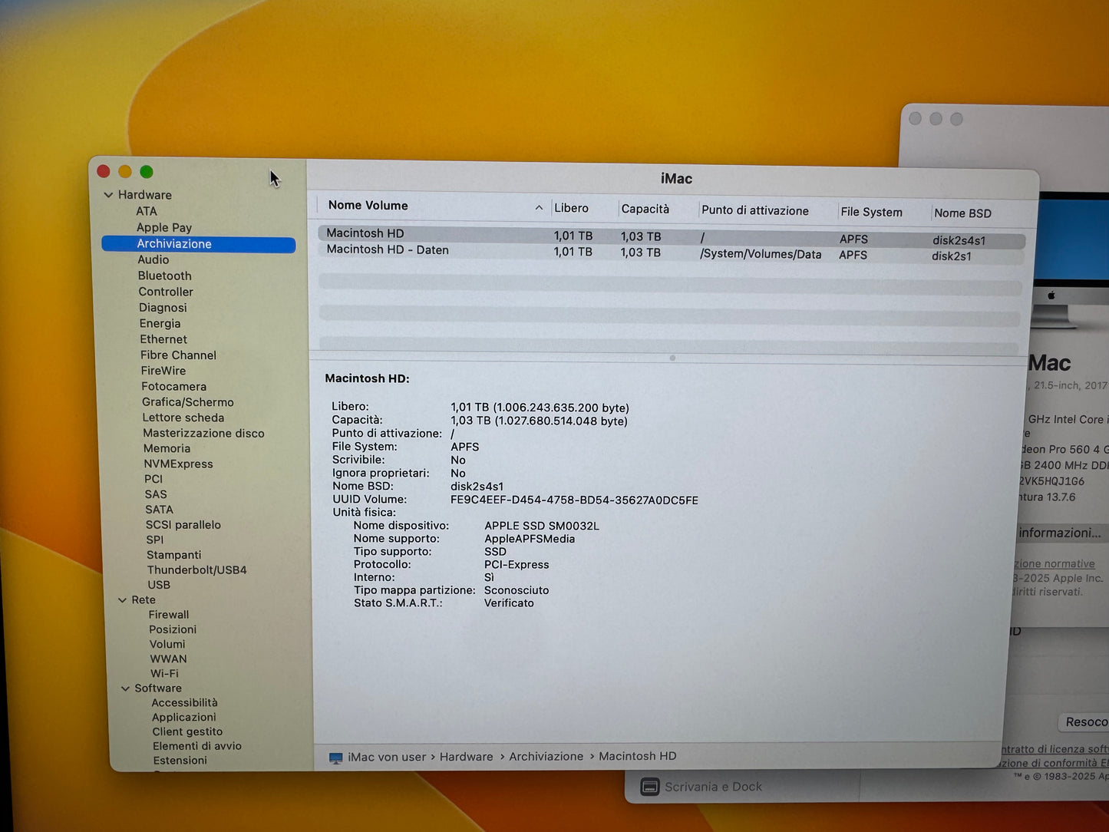Click the pane divider handle dot

click(672, 358)
